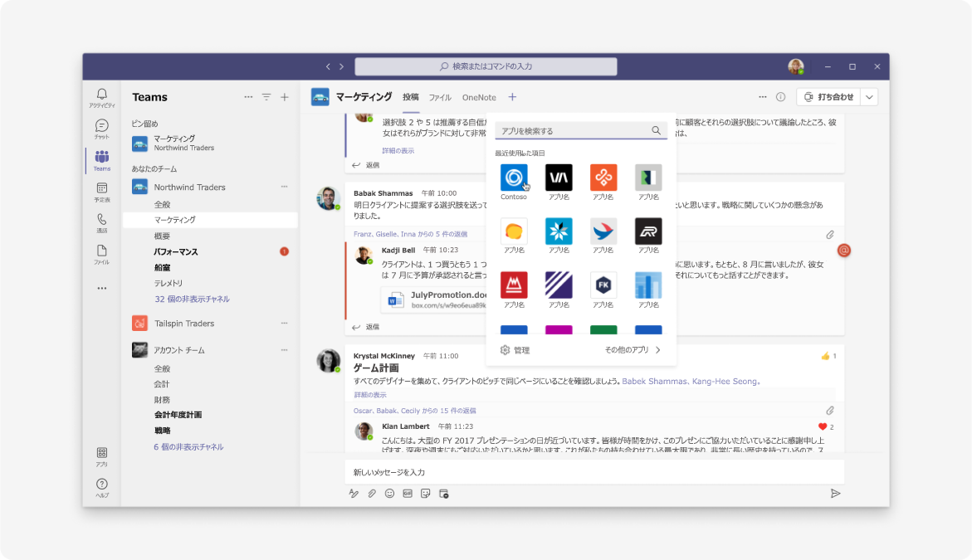Click the アプリを検索する search field
The width and height of the screenshot is (972, 560).
(x=581, y=131)
